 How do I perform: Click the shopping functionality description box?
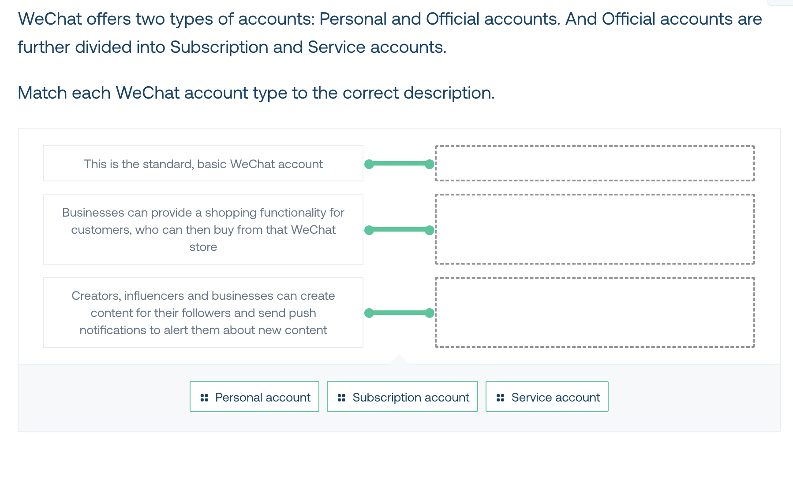203,229
